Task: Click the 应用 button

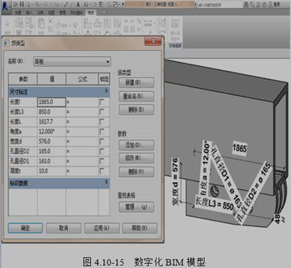Action: pos(102,228)
